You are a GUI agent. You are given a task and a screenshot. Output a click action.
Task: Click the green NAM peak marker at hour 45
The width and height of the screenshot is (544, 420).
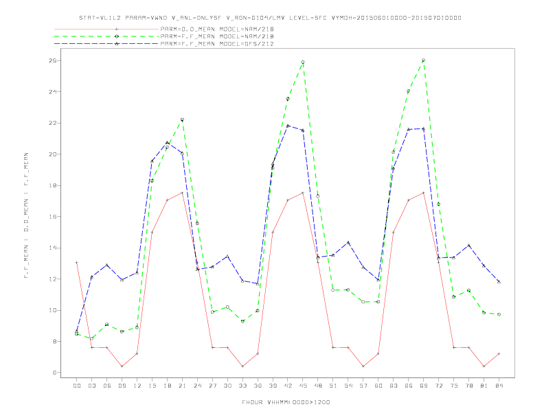[x=302, y=62]
